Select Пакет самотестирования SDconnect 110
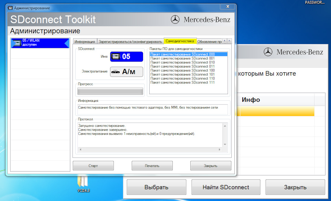The height and width of the screenshot is (201, 331). (x=189, y=79)
